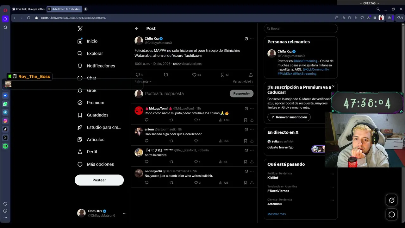This screenshot has width=405, height=228.
Task: Click Mostrar más under trends
Action: click(277, 214)
